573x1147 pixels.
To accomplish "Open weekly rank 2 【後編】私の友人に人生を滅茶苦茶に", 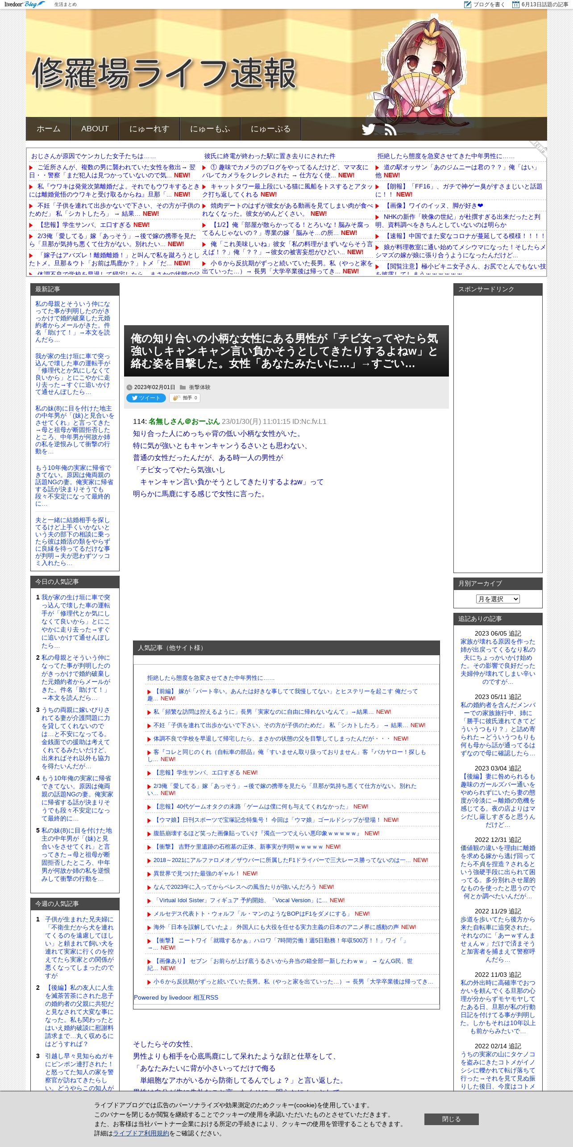I will [x=79, y=1015].
